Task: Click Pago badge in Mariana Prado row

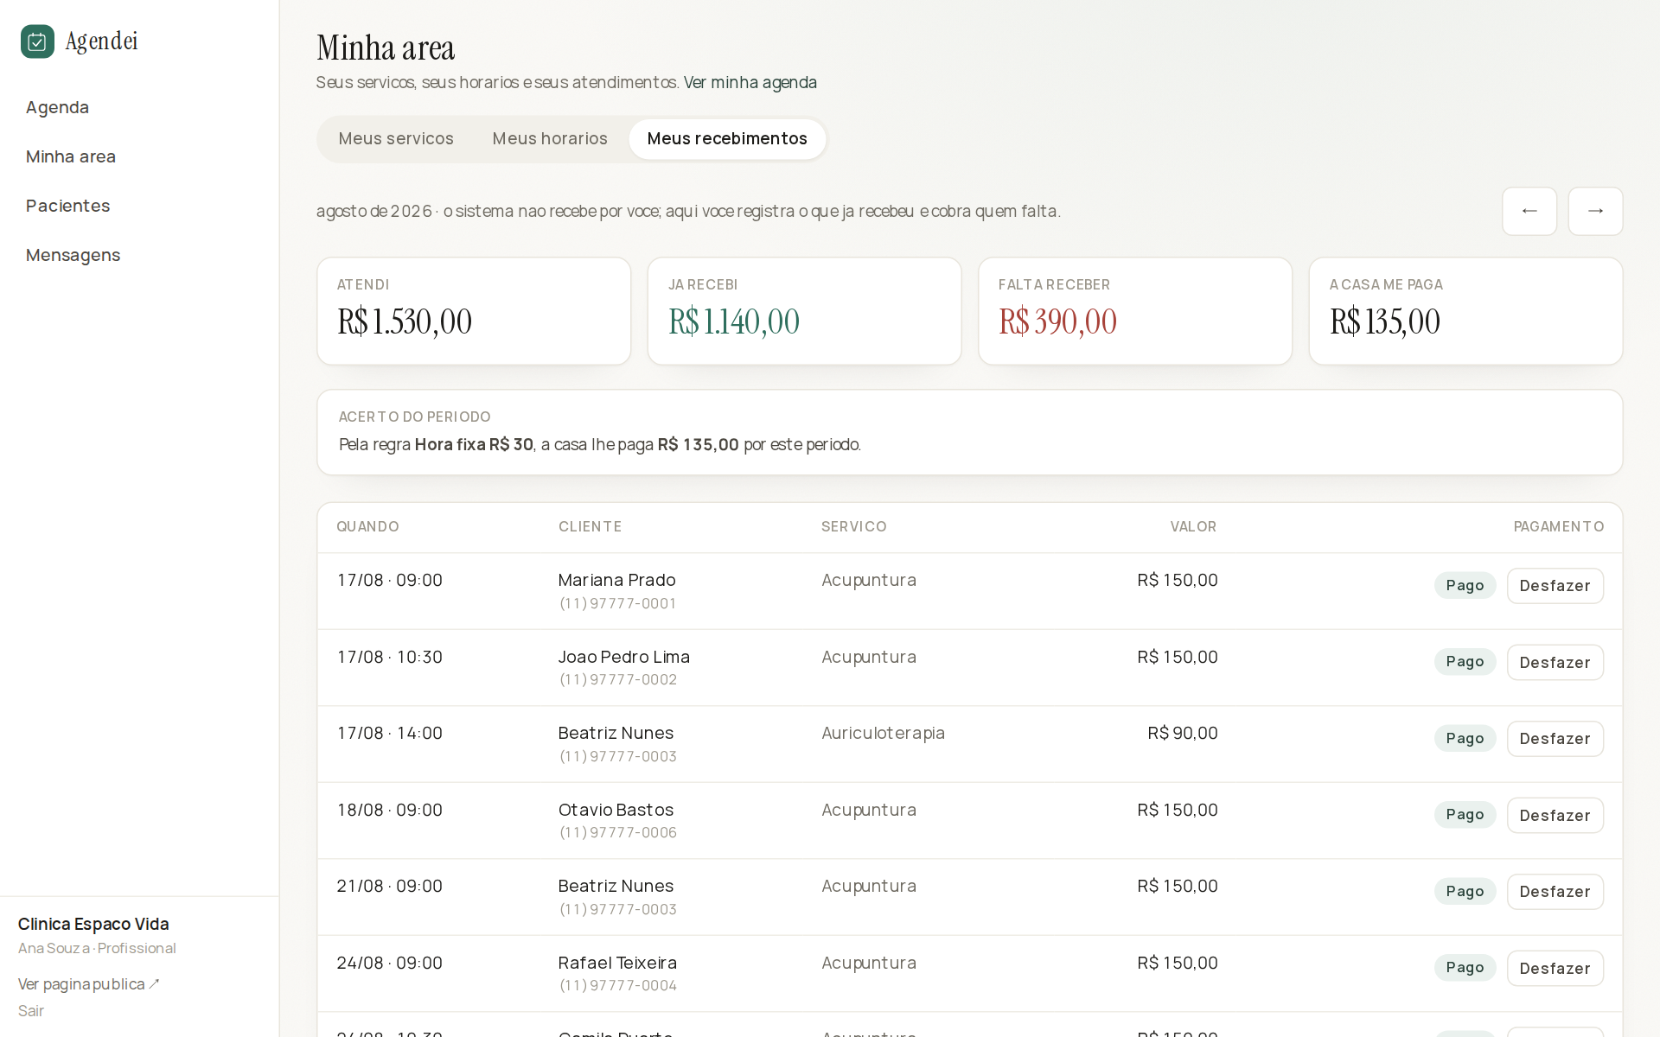Action: pyautogui.click(x=1465, y=585)
